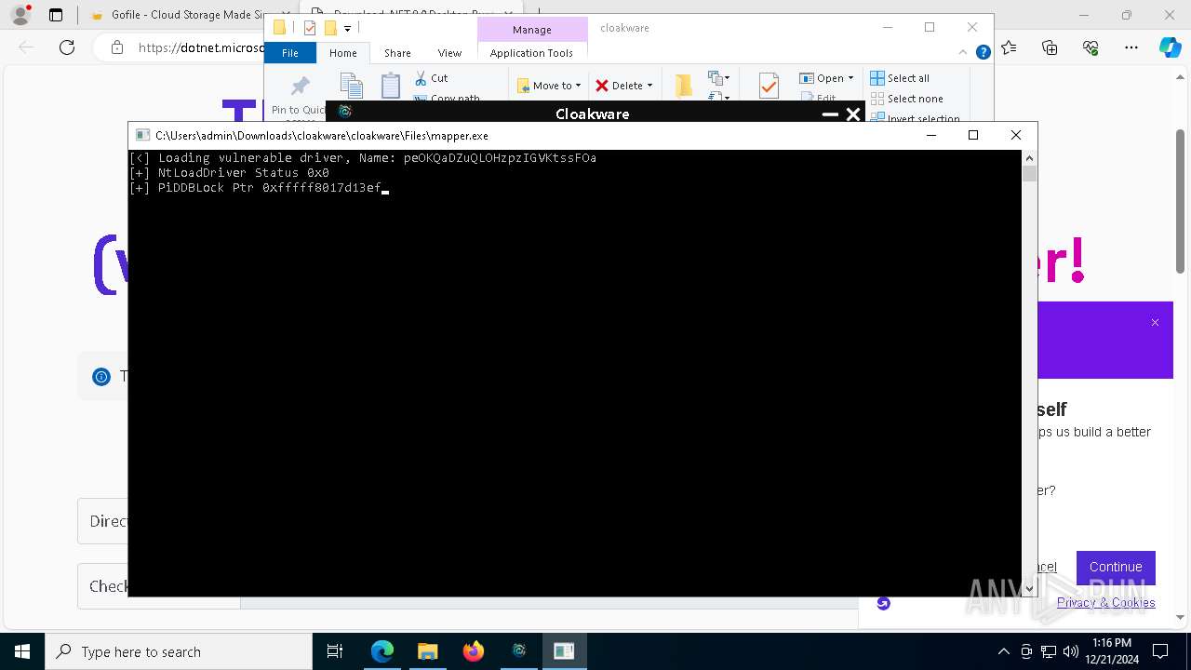The height and width of the screenshot is (670, 1191).
Task: Open Microsoft Edge from taskbar
Action: click(x=382, y=651)
